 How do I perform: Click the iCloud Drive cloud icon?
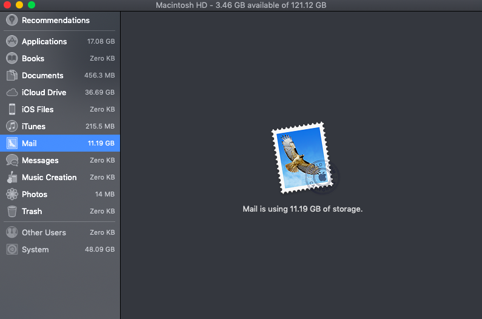pyautogui.click(x=12, y=92)
